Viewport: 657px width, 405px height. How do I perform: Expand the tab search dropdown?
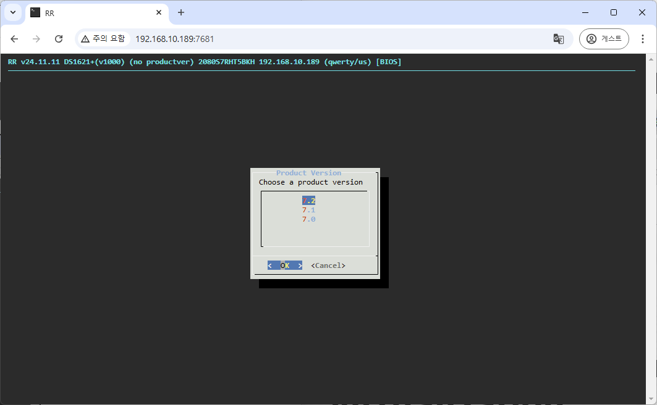[x=13, y=12]
